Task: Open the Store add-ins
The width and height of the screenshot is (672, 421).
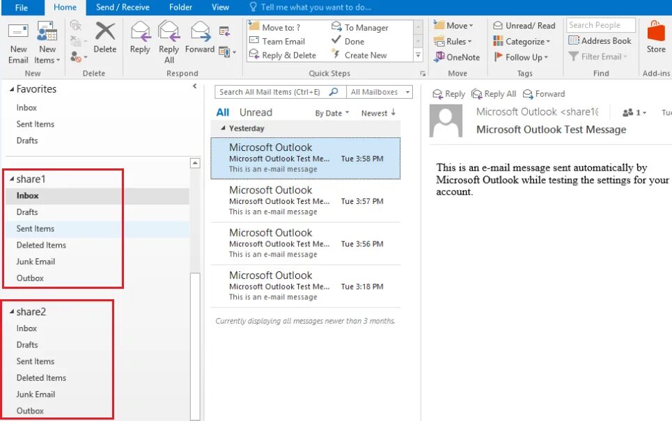Action: coord(656,38)
